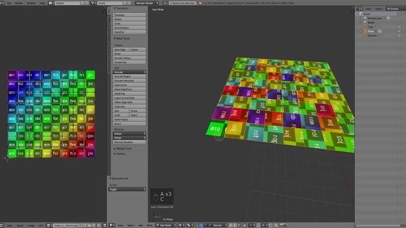Toggle selectability cursor for Cube

pos(403,27)
